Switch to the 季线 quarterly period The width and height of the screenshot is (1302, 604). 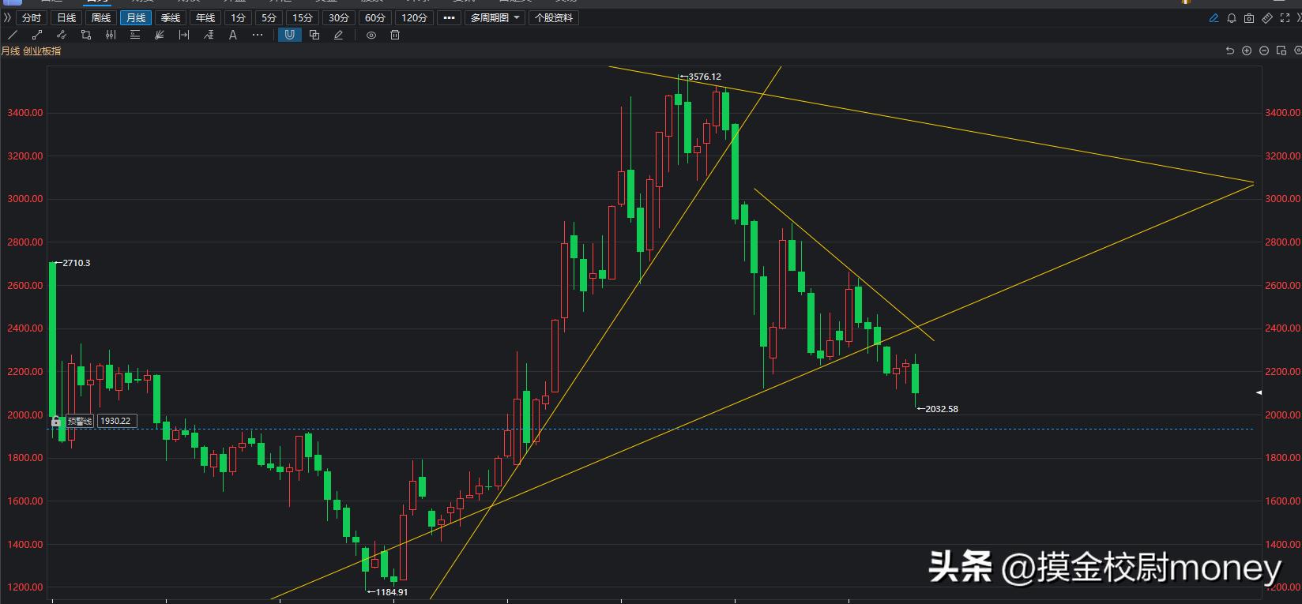tap(171, 17)
